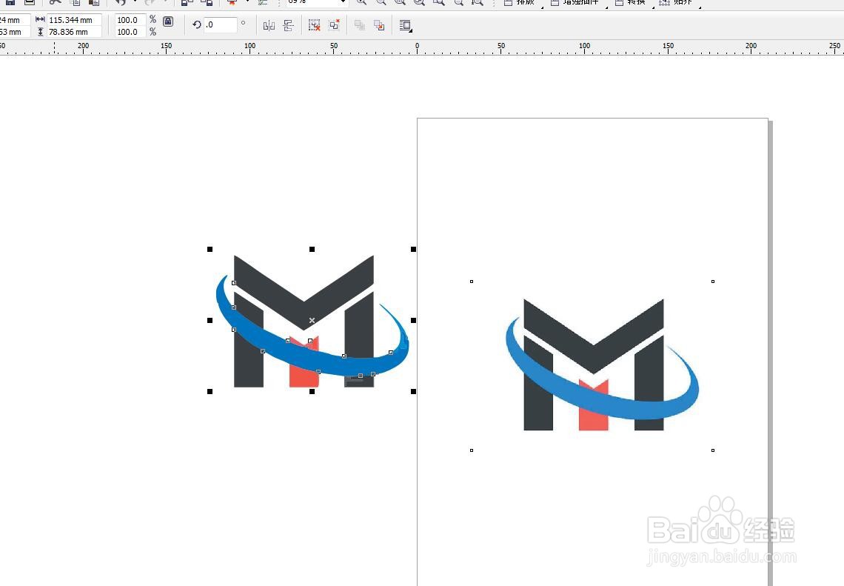Viewport: 844px width, 586px height.
Task: Toggle mirror horizontally on the selection
Action: coord(268,25)
